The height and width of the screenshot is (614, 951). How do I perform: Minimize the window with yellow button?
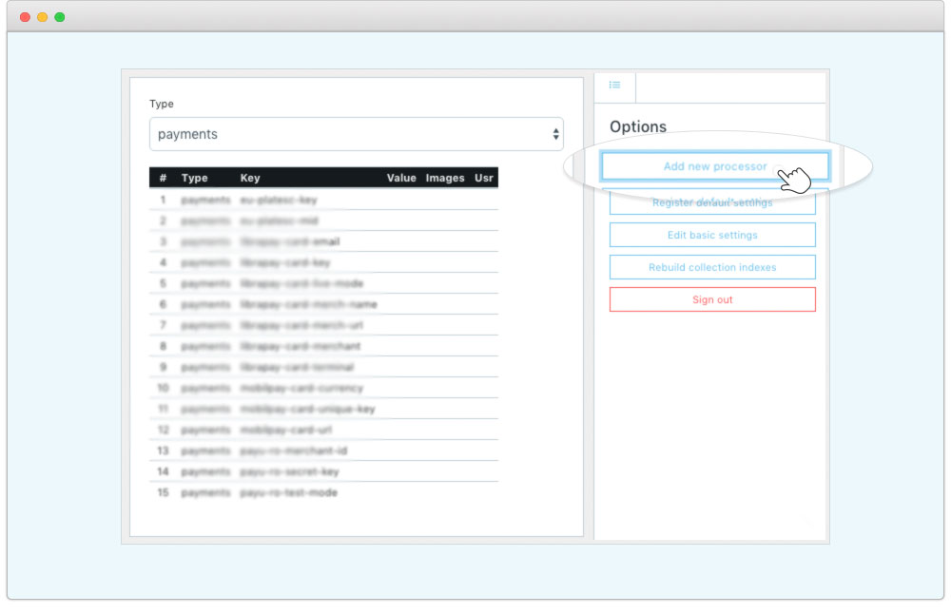[43, 17]
